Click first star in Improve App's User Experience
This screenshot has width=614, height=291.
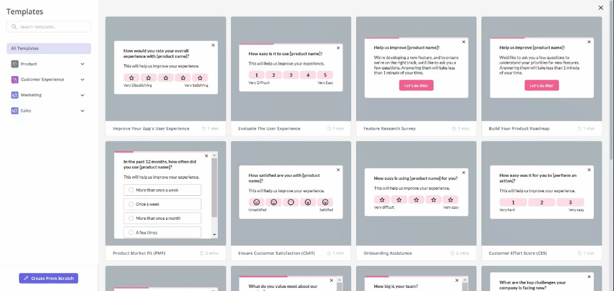click(131, 78)
